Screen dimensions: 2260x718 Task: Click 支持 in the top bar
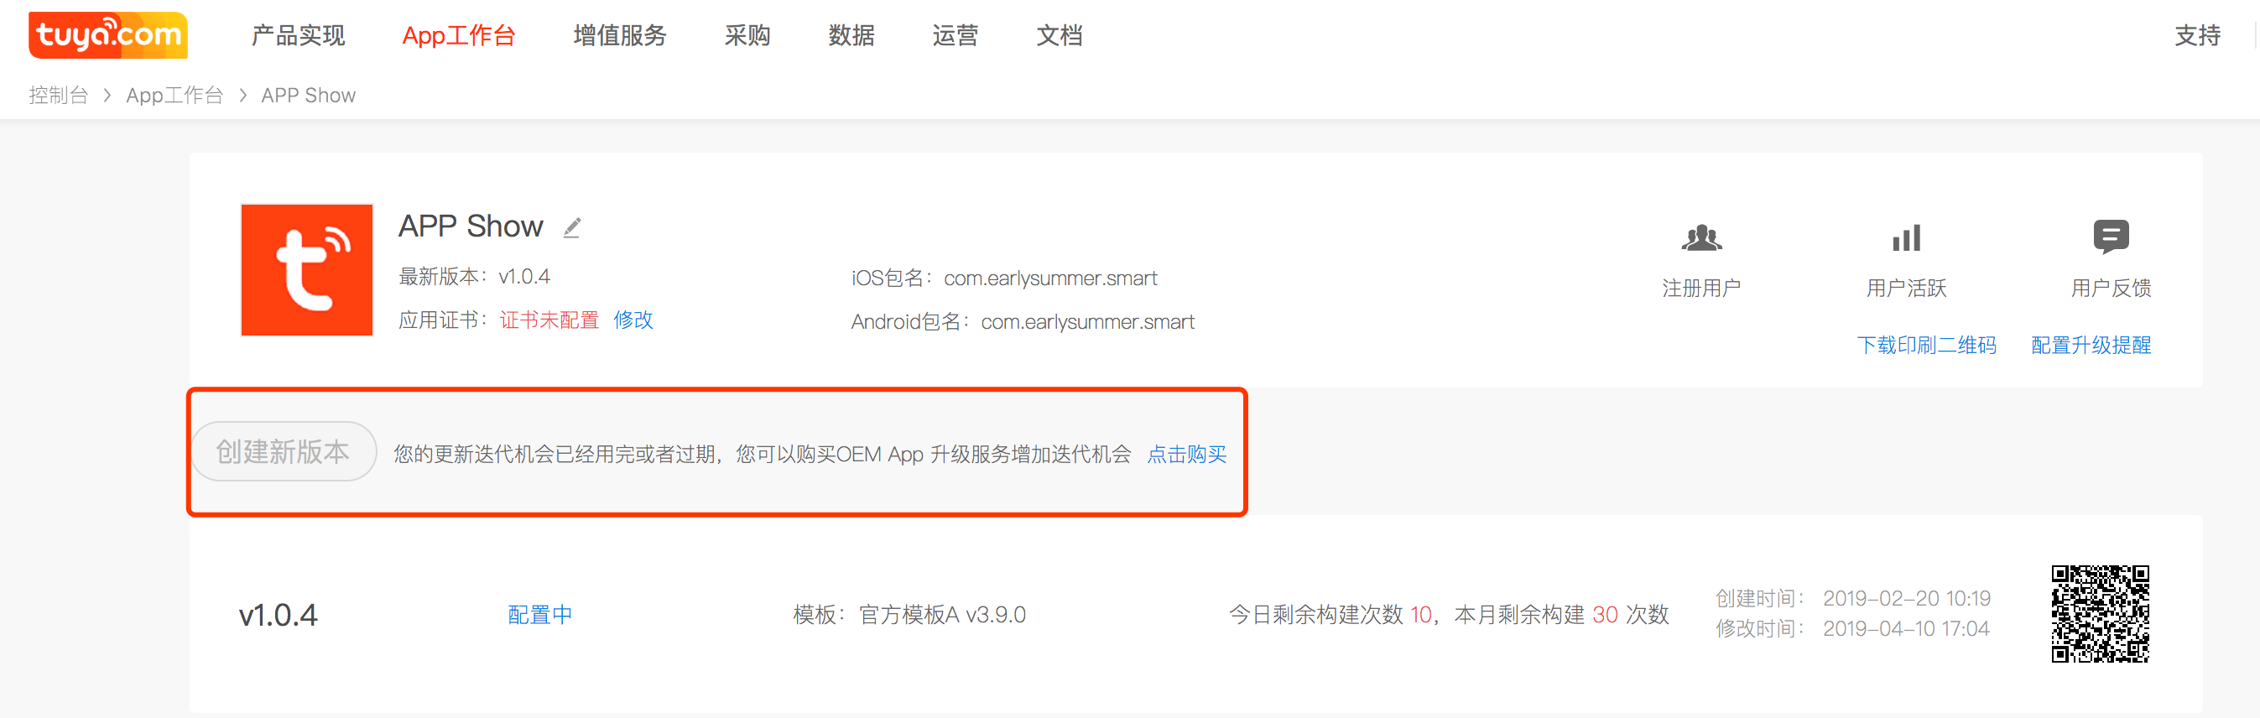(x=2198, y=36)
